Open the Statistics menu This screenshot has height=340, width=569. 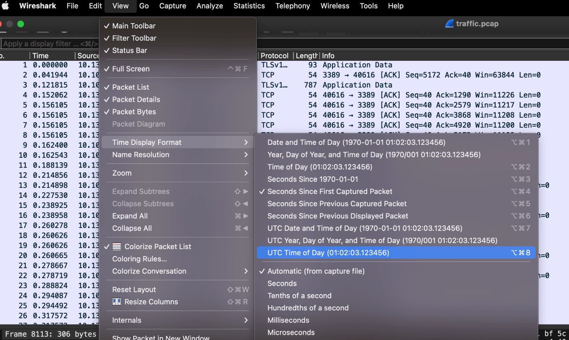click(x=249, y=6)
